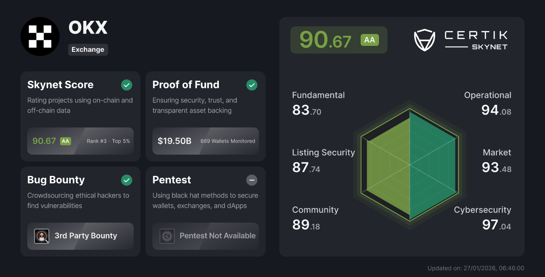Click the verified checkmark on Bug Bounty
The image size is (545, 277).
point(126,180)
